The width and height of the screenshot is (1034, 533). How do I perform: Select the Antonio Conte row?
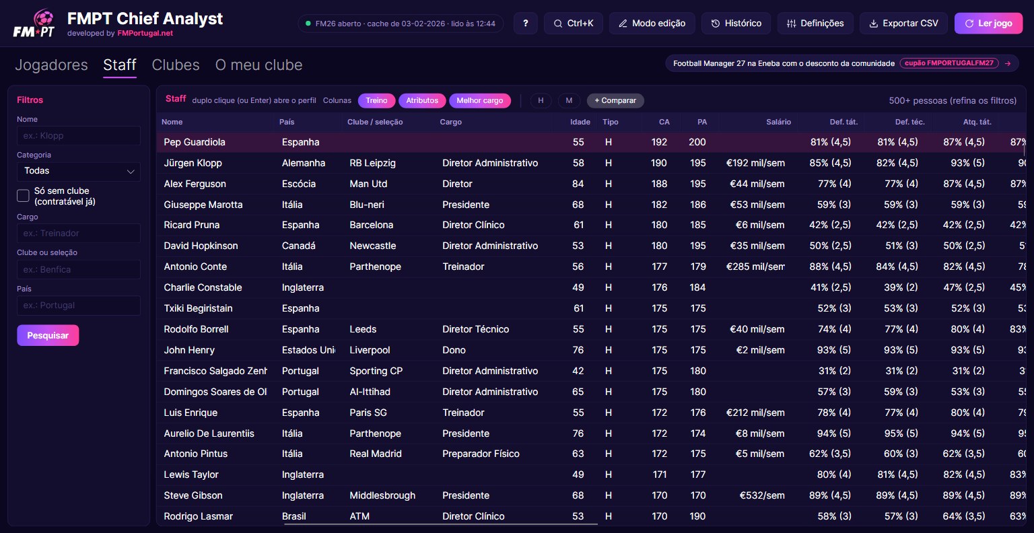(x=591, y=266)
